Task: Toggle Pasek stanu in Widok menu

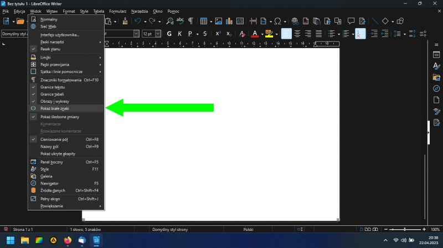Action: click(66, 49)
